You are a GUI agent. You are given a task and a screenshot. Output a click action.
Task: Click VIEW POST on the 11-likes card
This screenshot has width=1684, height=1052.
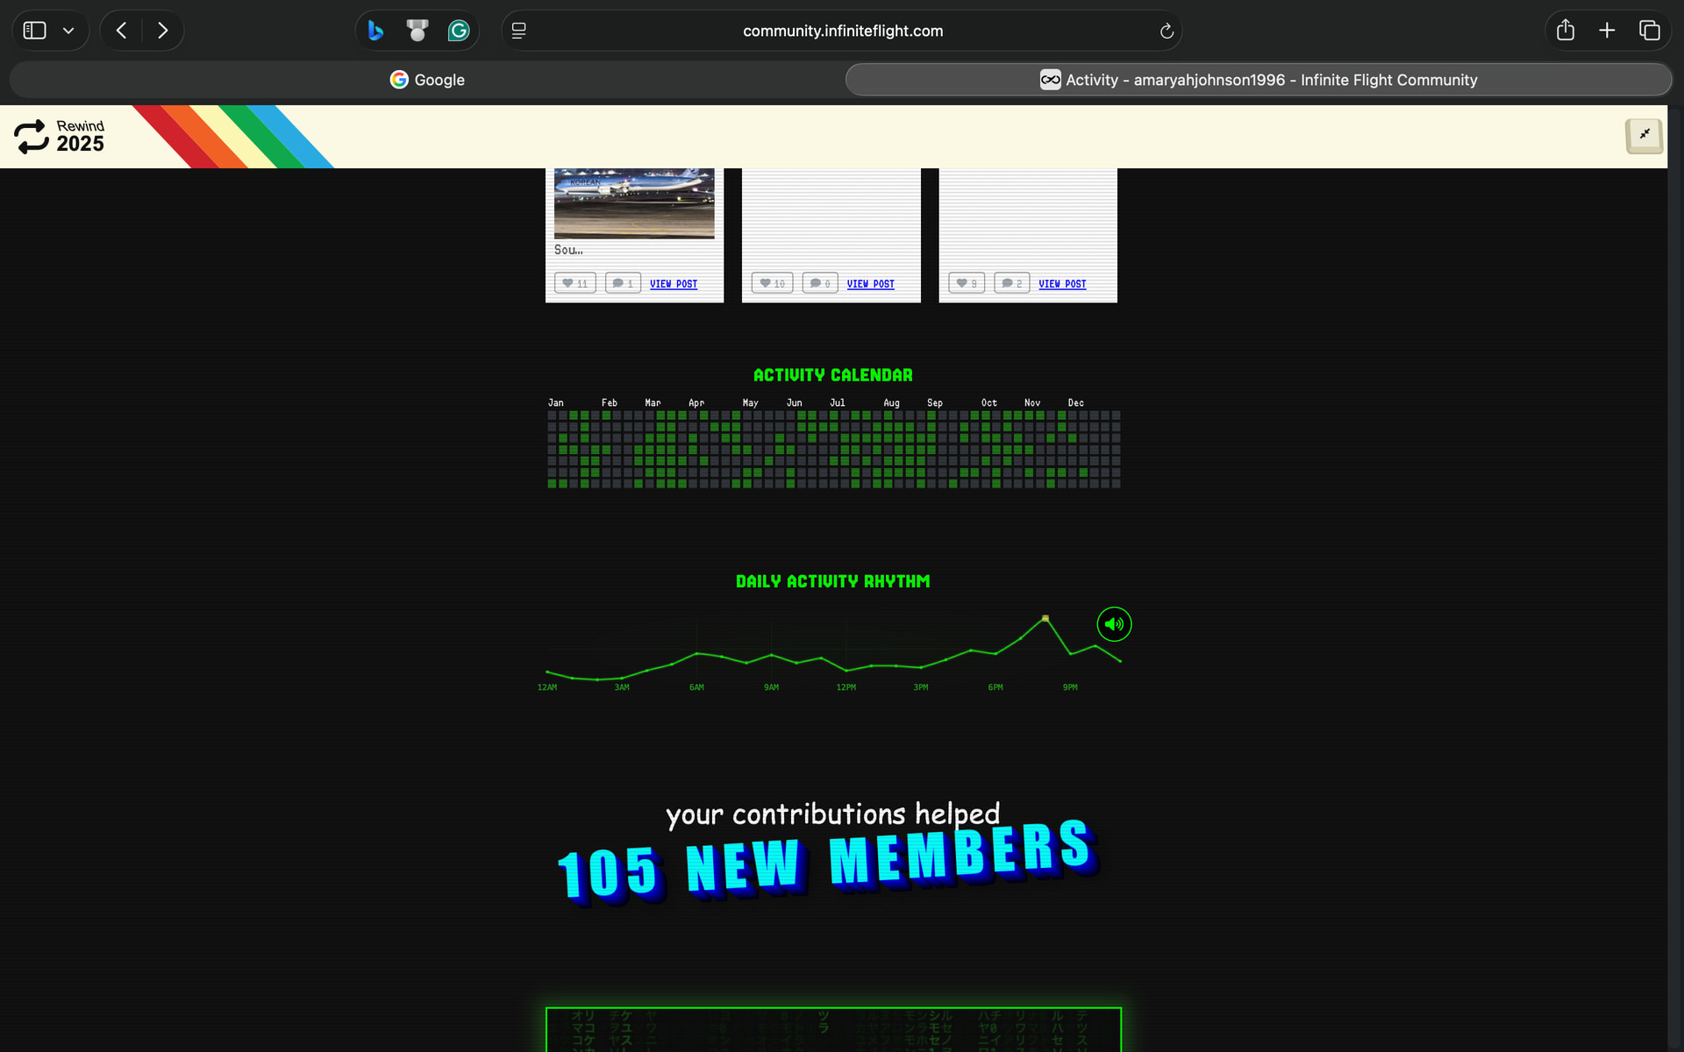click(673, 284)
